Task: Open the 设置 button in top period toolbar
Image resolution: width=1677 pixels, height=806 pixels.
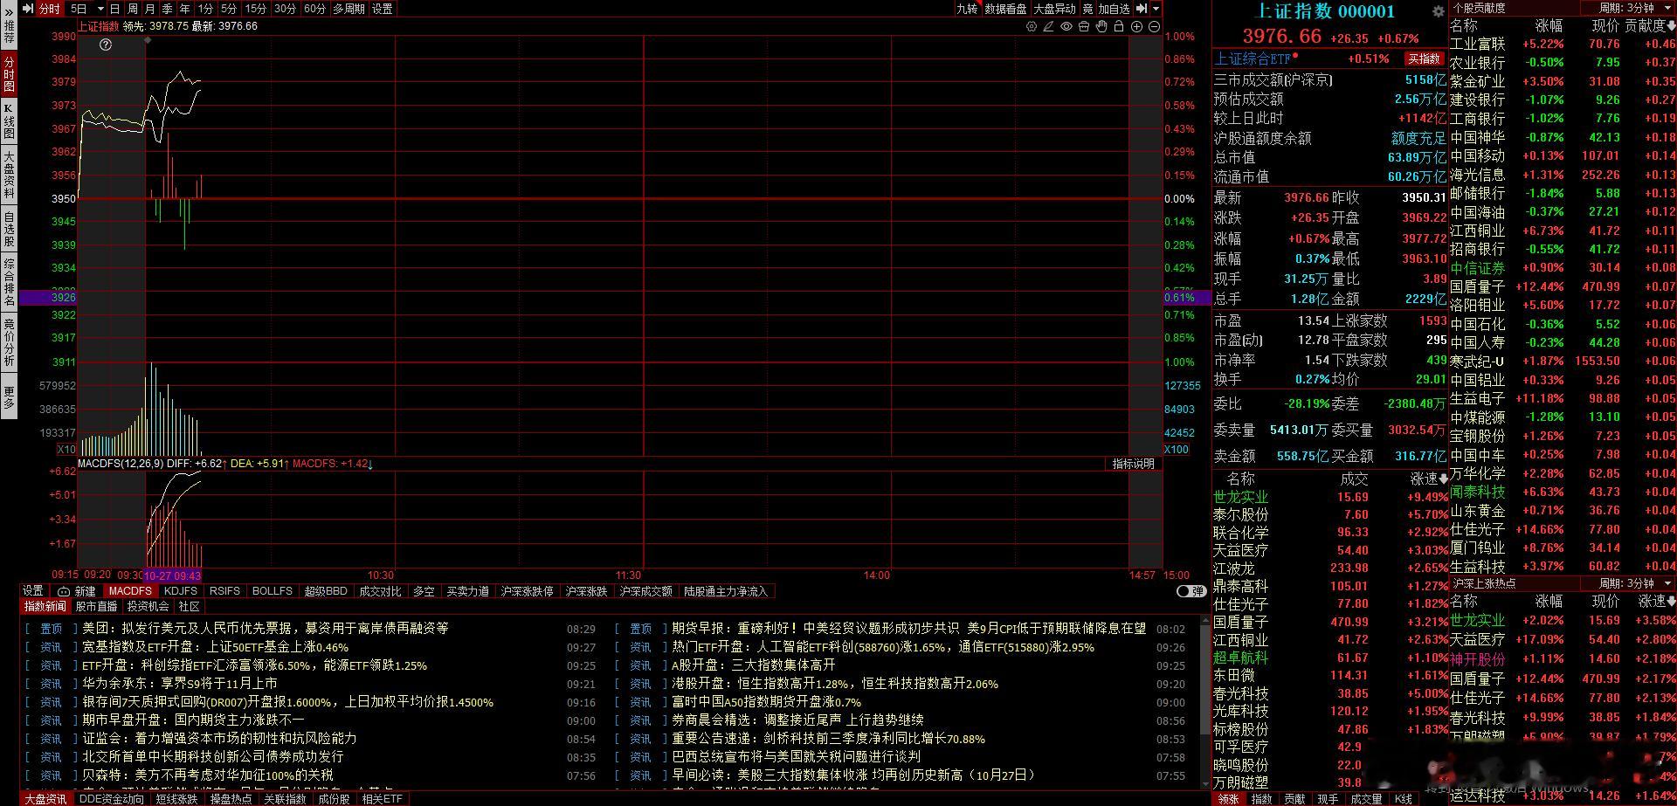Action: (x=382, y=9)
